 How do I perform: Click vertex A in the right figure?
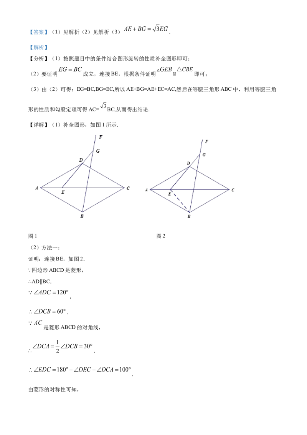pos(146,190)
